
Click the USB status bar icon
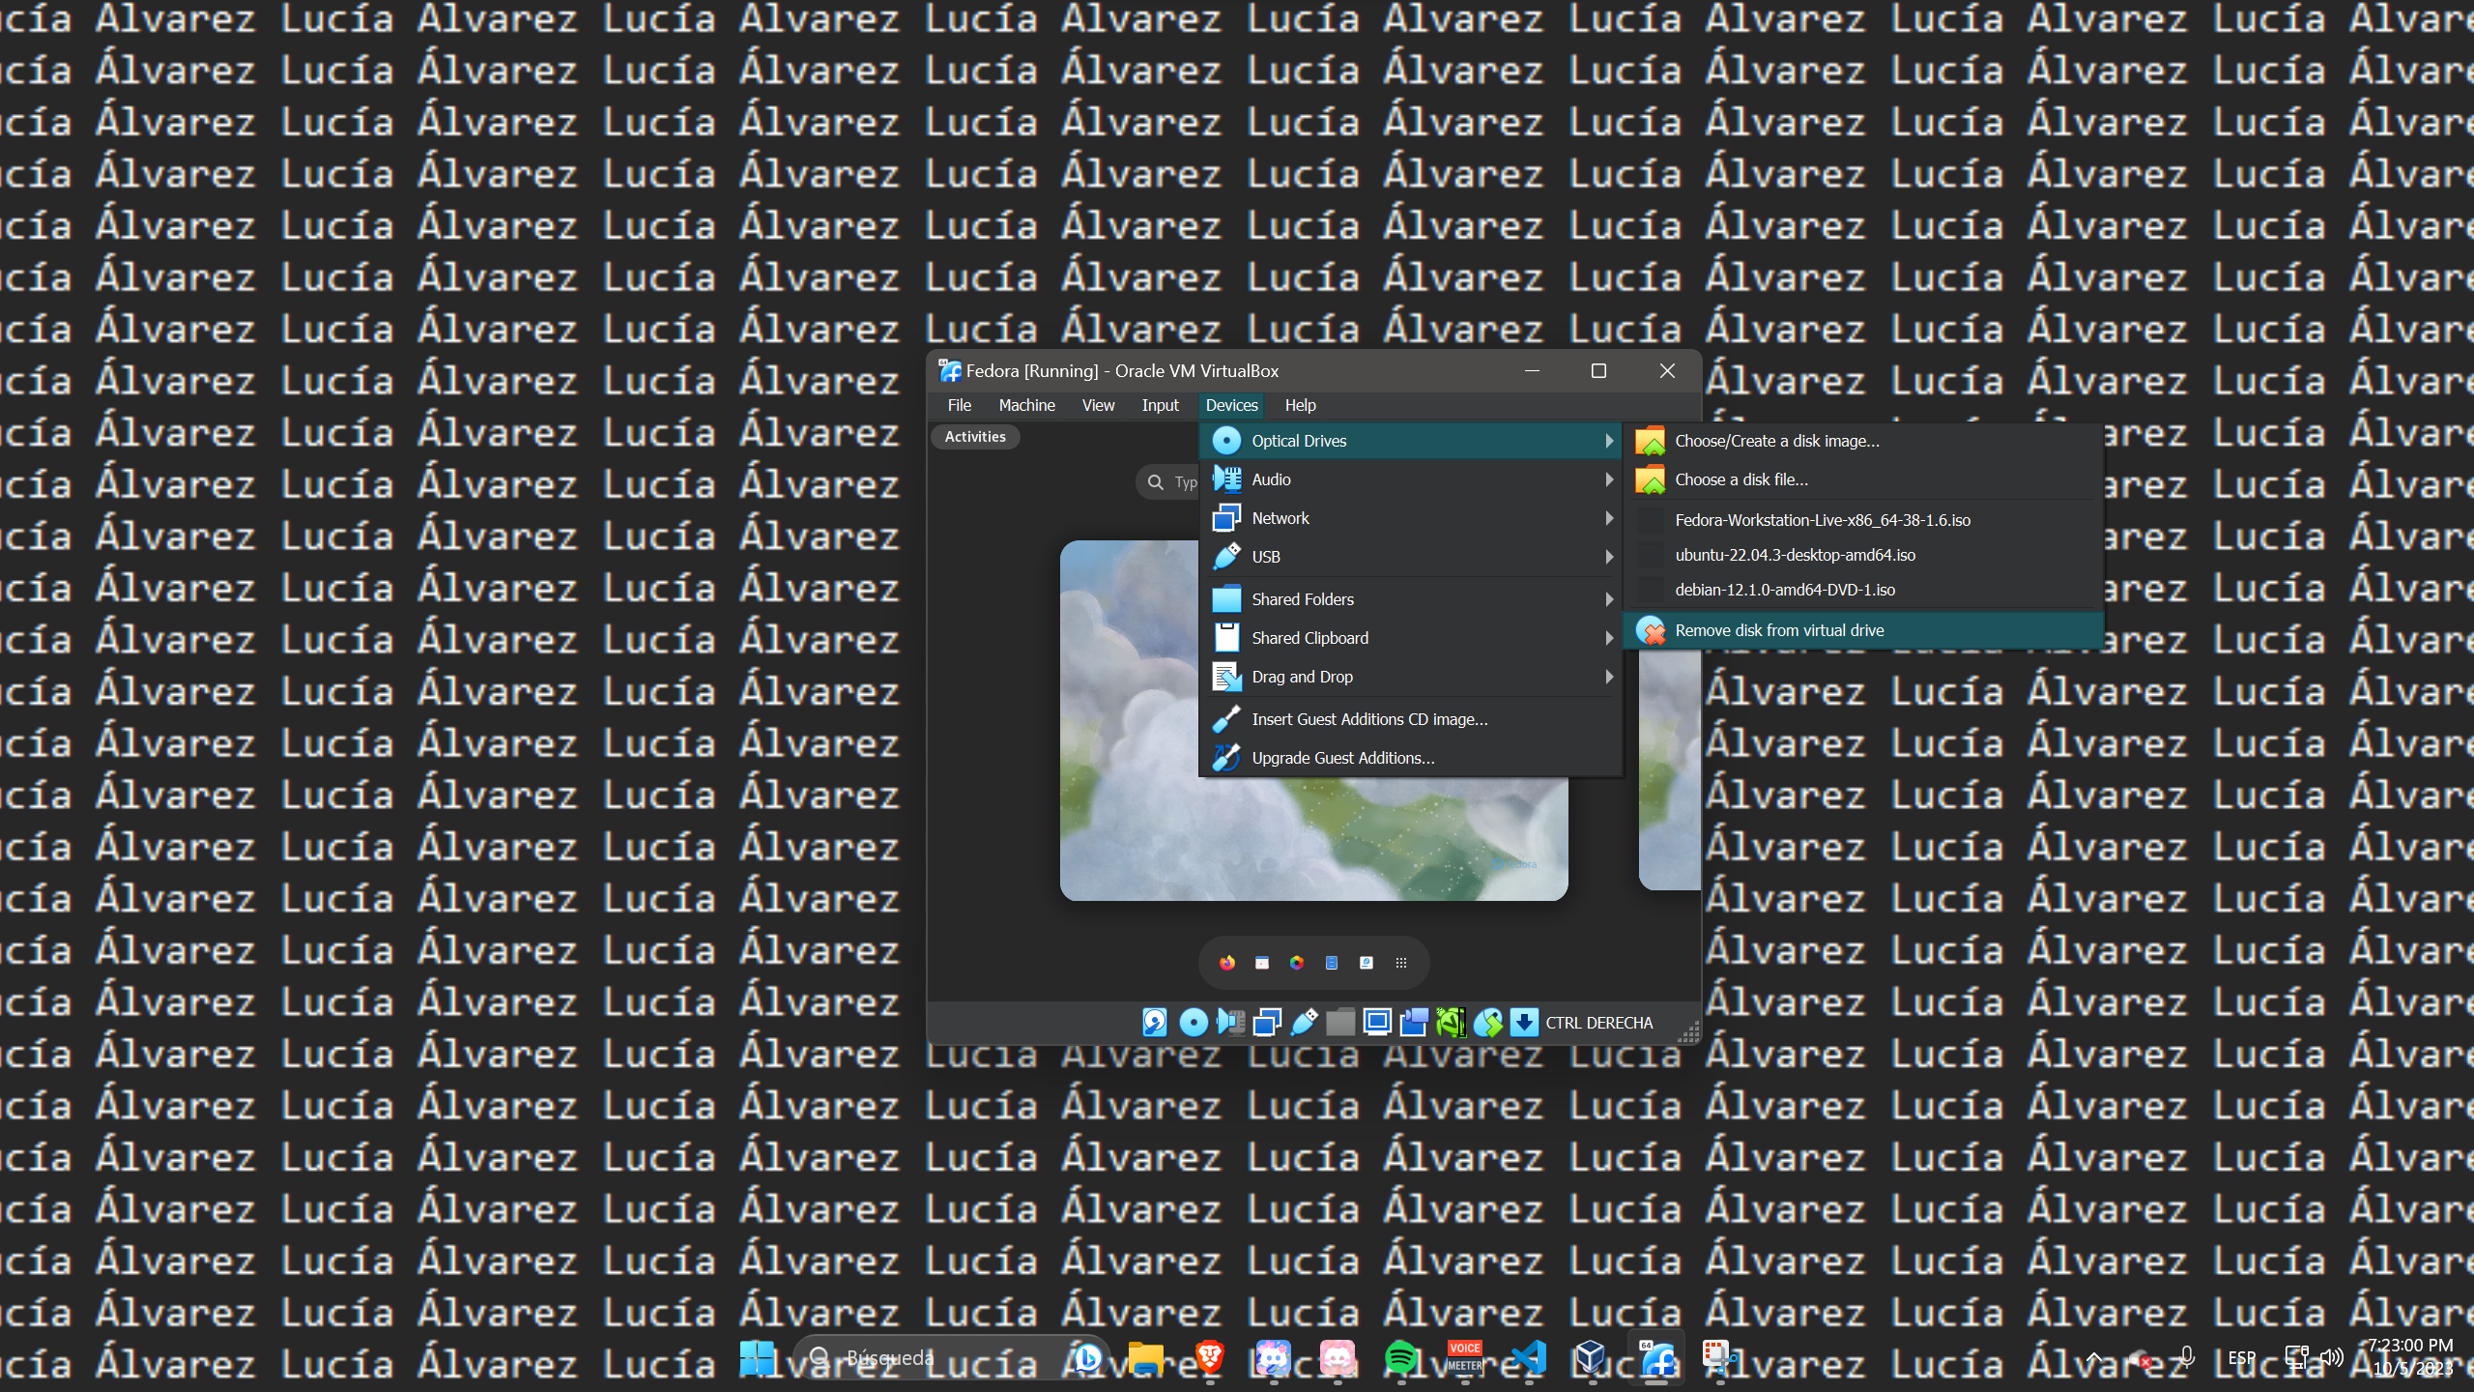pos(1304,1022)
